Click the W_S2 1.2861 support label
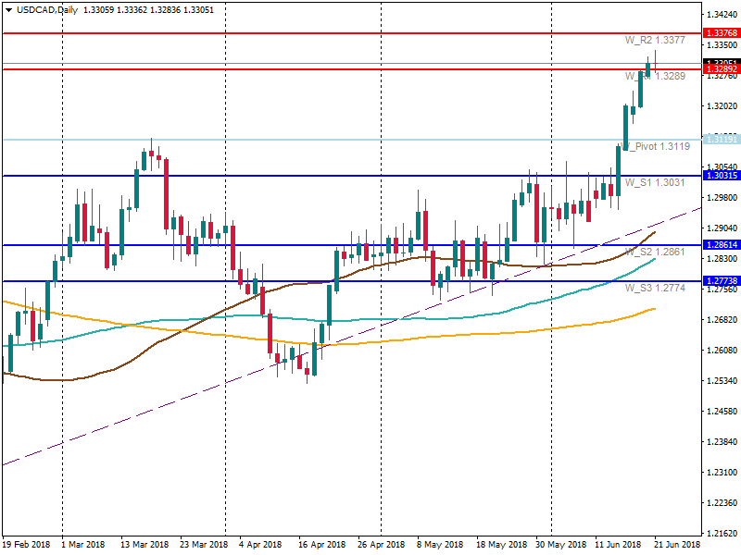 [655, 252]
